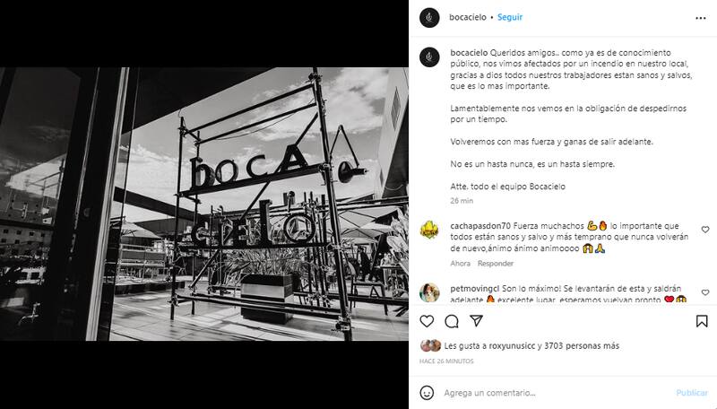Like the petmovingcl comment

coord(705,292)
